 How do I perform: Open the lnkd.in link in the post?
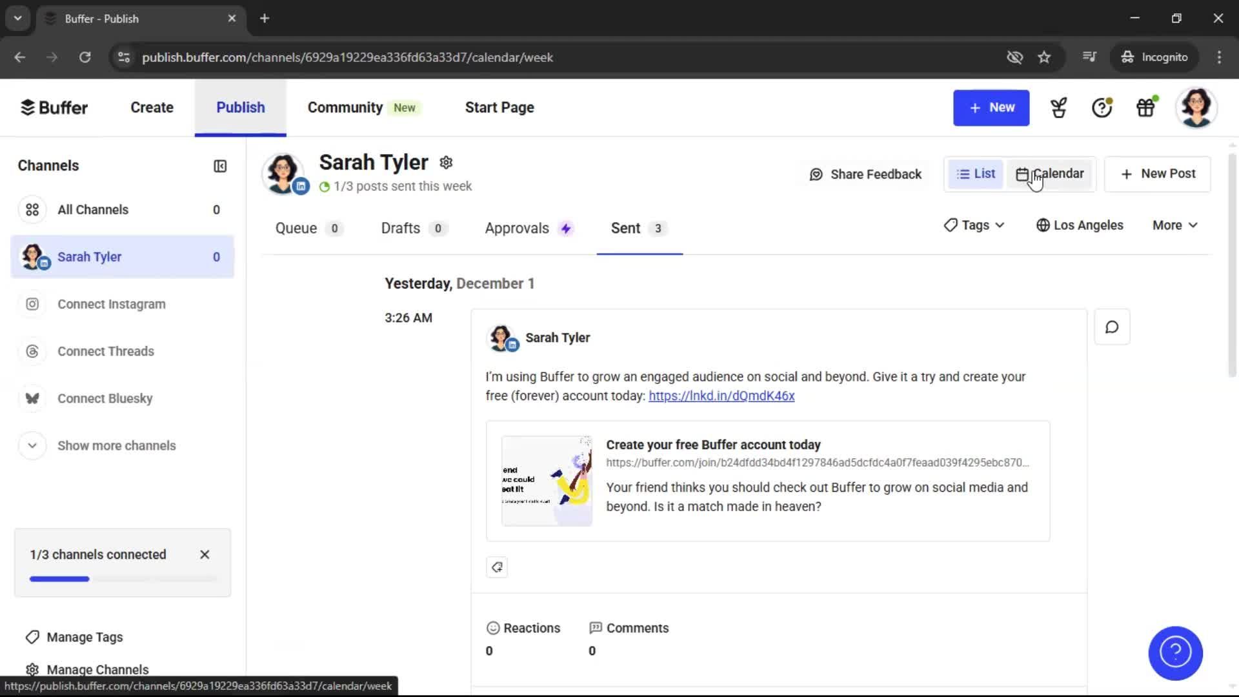[x=721, y=396]
